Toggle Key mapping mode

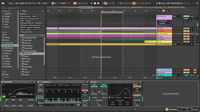point(163,3)
